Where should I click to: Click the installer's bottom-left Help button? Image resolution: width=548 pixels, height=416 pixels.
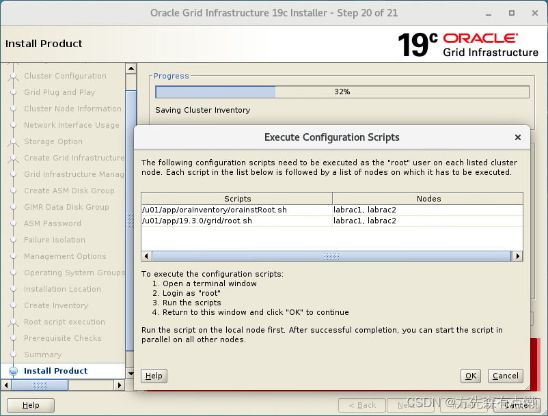[x=31, y=405]
